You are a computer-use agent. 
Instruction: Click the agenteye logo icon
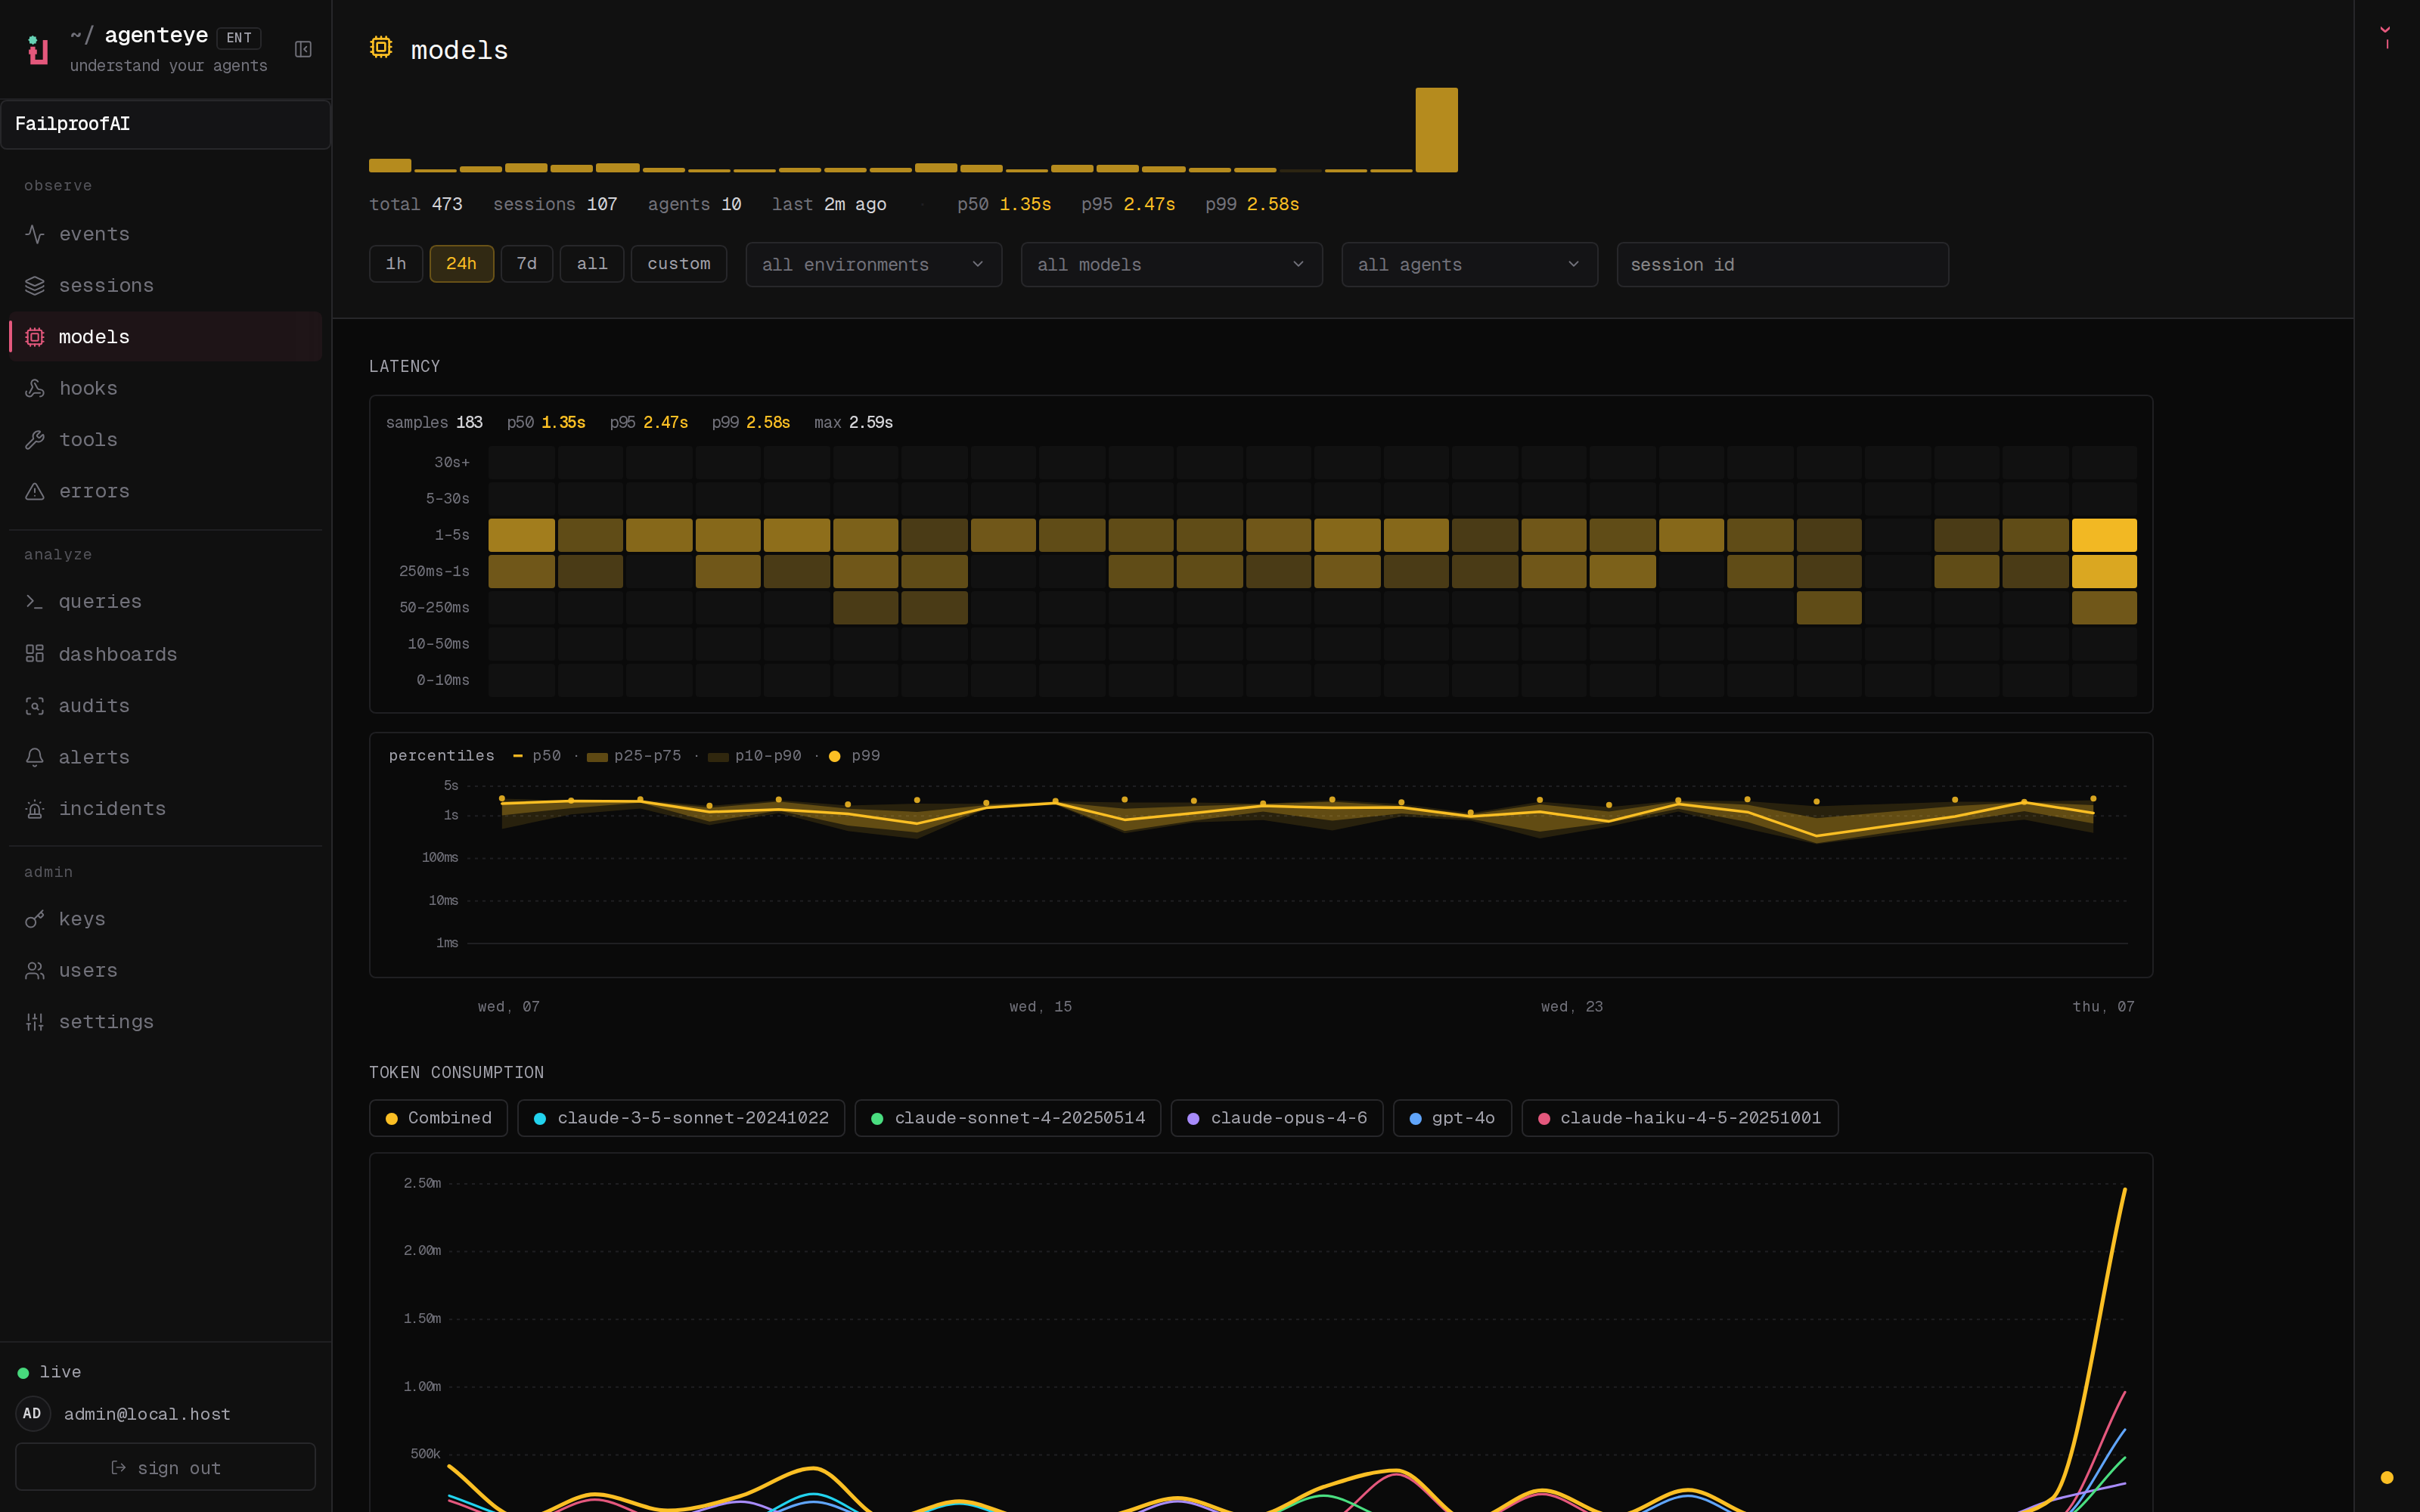pyautogui.click(x=38, y=50)
